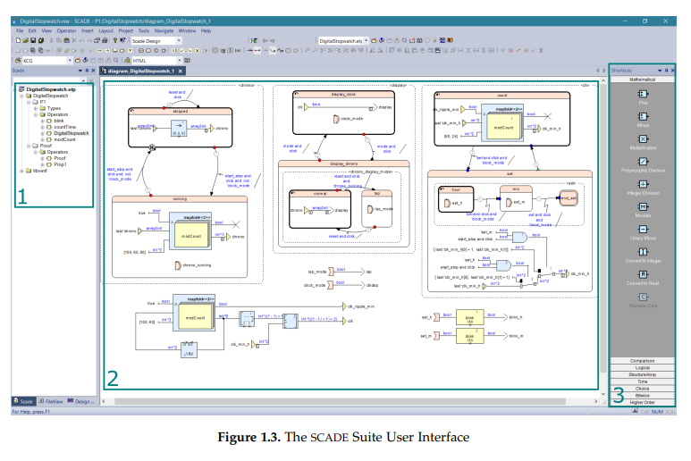Expand the Comparison shortcuts category
691x461 pixels.
point(642,361)
